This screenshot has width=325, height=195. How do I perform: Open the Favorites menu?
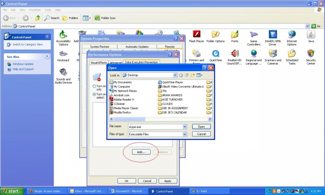tap(35, 10)
